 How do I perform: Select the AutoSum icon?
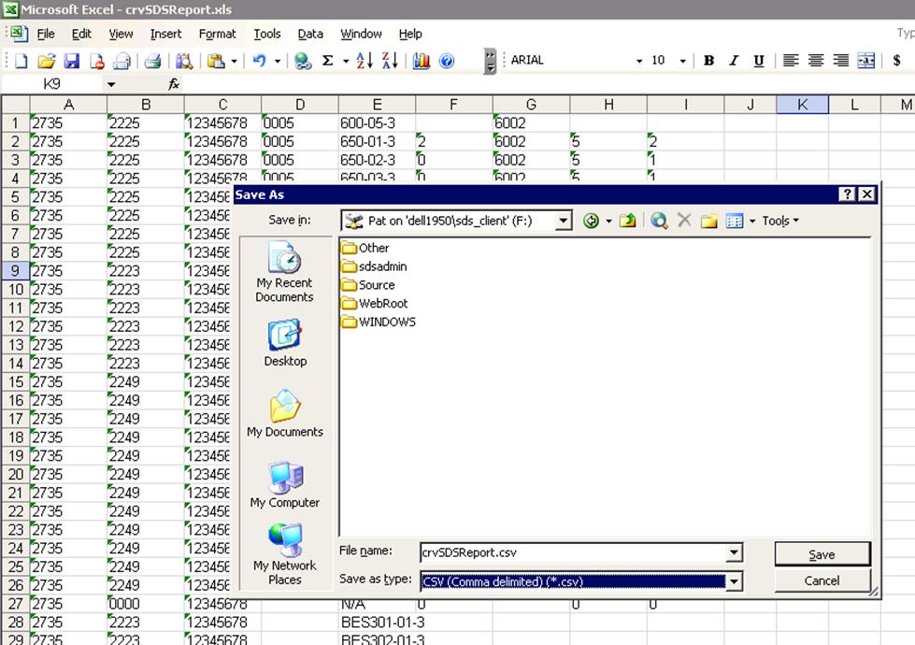pyautogui.click(x=328, y=60)
